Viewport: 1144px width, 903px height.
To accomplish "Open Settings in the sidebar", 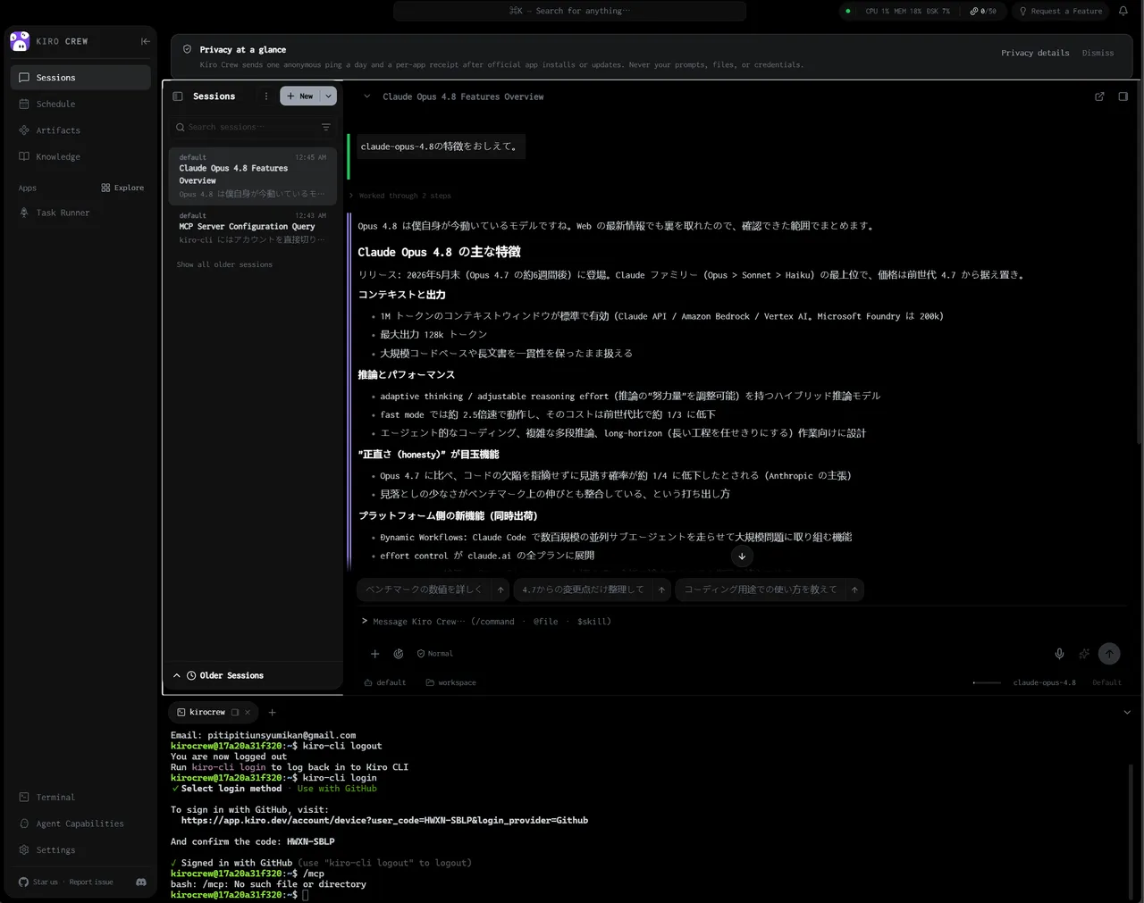I will coord(80,850).
